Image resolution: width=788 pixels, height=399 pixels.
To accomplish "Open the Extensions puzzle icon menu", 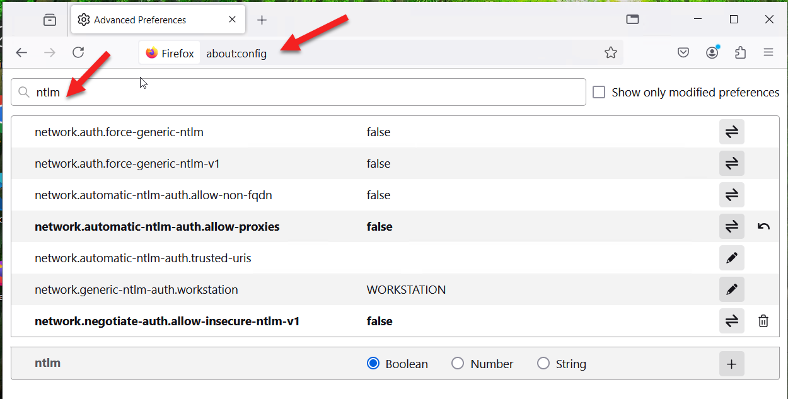I will 740,53.
